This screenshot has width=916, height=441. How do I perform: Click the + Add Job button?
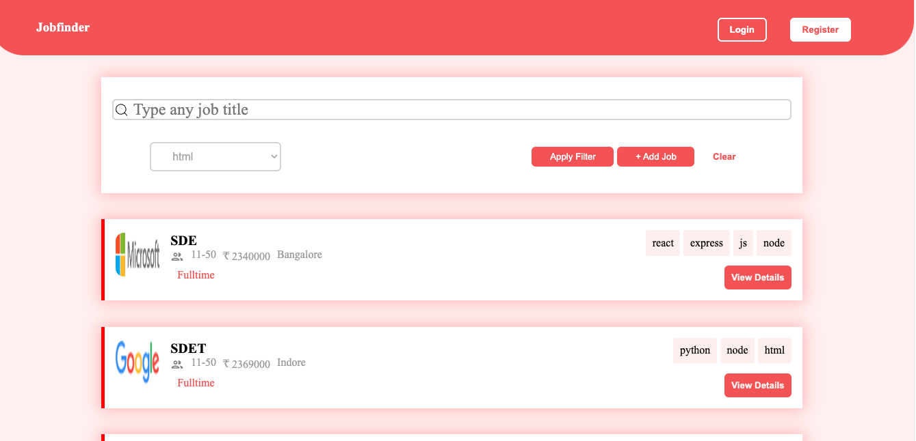coord(655,156)
